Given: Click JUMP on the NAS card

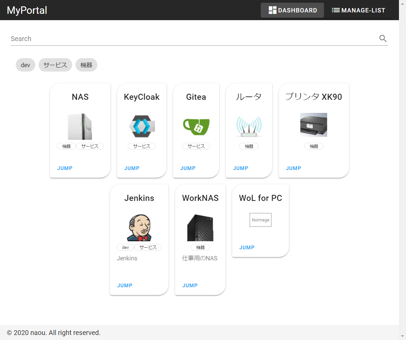Looking at the screenshot, I should tap(65, 168).
